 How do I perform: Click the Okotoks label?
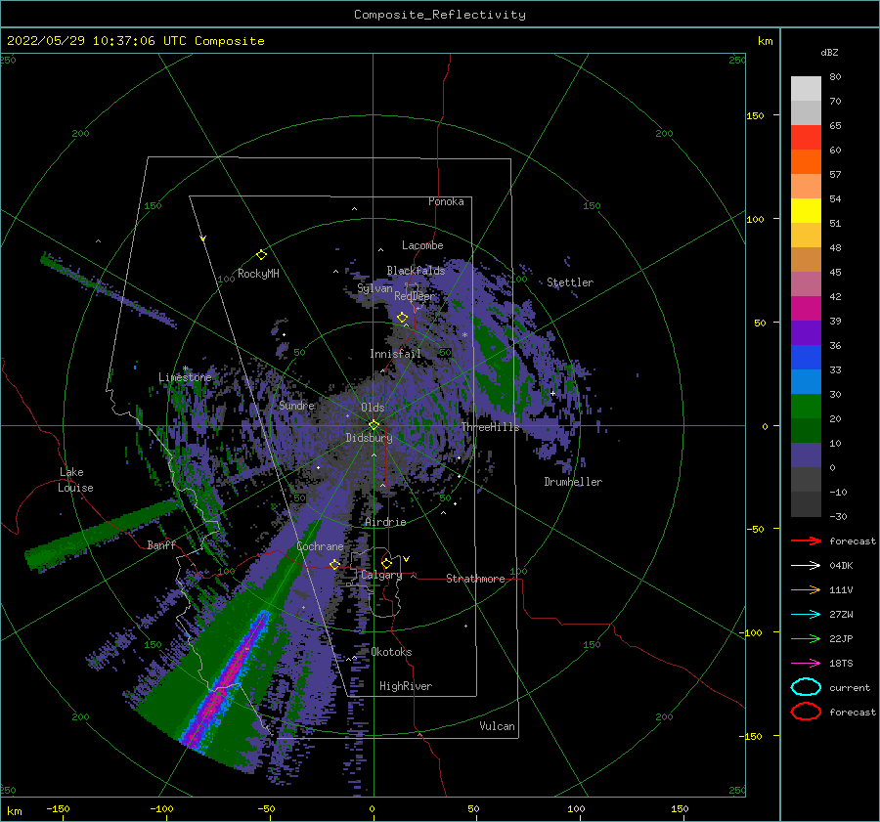(391, 652)
